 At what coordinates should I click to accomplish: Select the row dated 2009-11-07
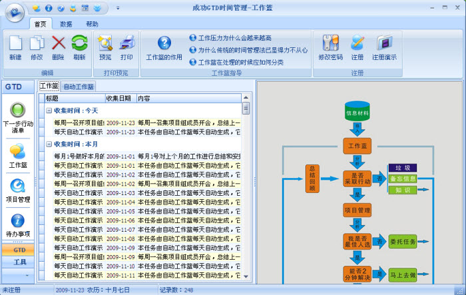click(x=147, y=230)
